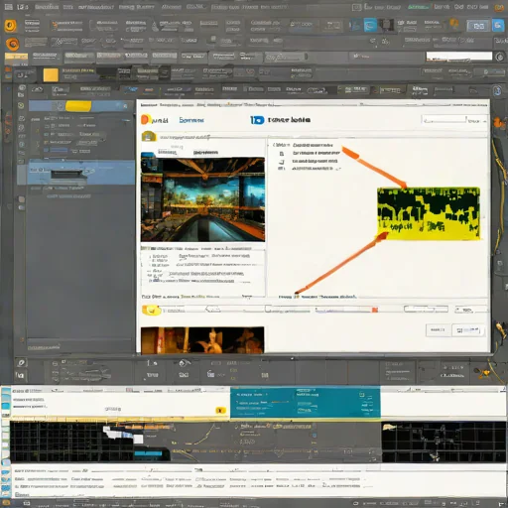This screenshot has height=508, width=508.
Task: Click the left button at dialog bottom-right
Action: point(438,329)
